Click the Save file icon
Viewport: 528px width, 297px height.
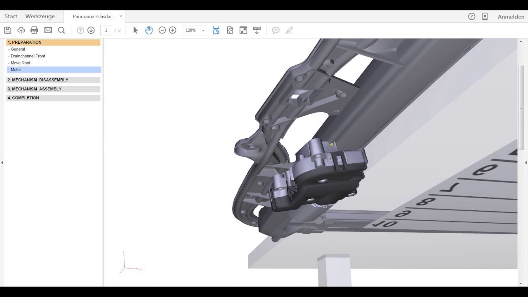click(7, 30)
